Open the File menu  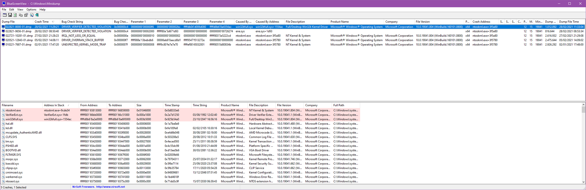pyautogui.click(x=4, y=10)
